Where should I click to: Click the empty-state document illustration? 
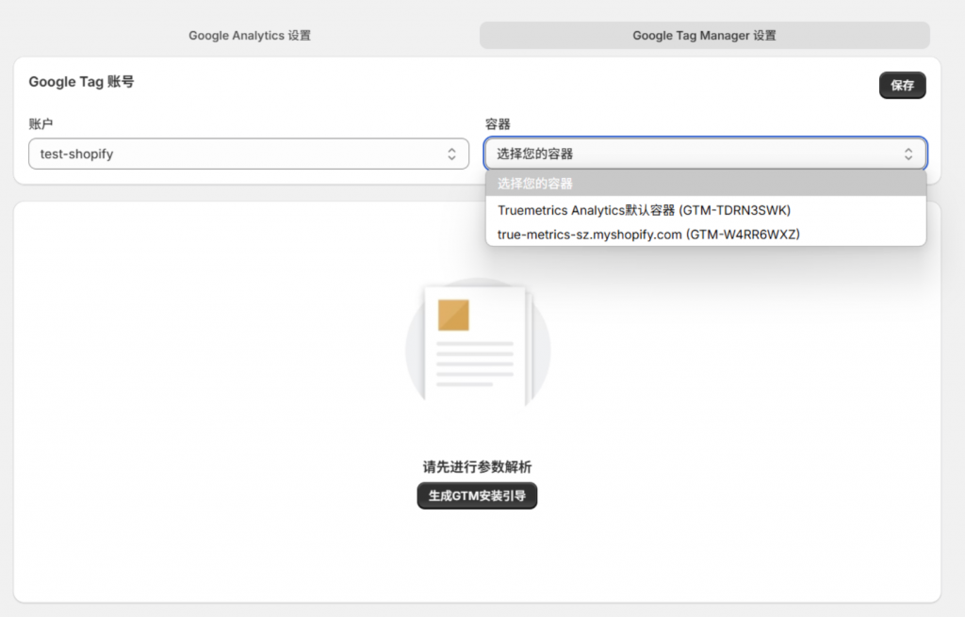pyautogui.click(x=478, y=345)
